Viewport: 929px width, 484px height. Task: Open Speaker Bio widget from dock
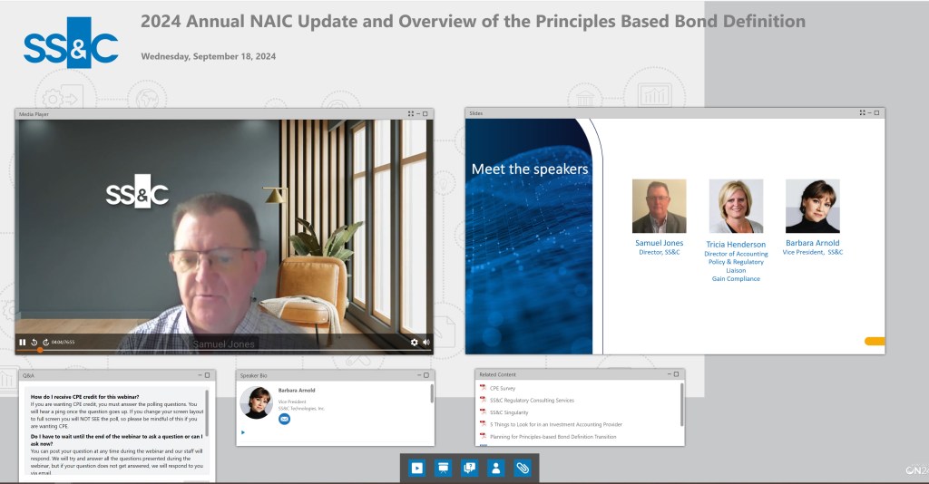point(495,468)
